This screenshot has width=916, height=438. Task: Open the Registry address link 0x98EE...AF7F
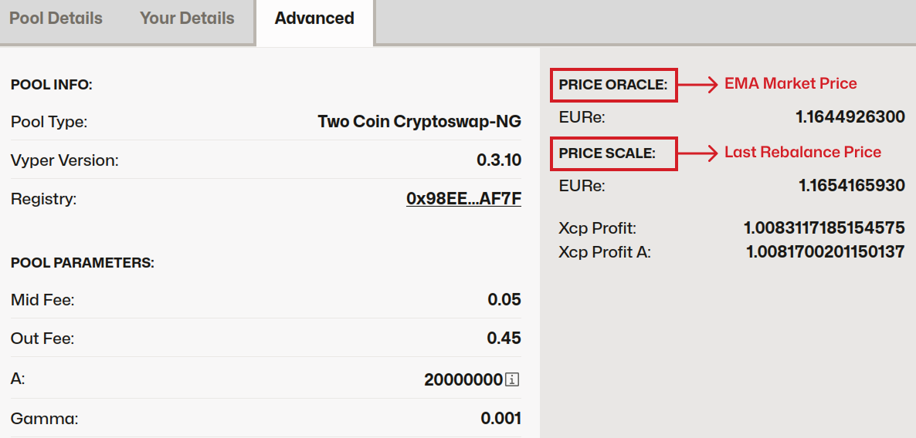[x=463, y=199]
